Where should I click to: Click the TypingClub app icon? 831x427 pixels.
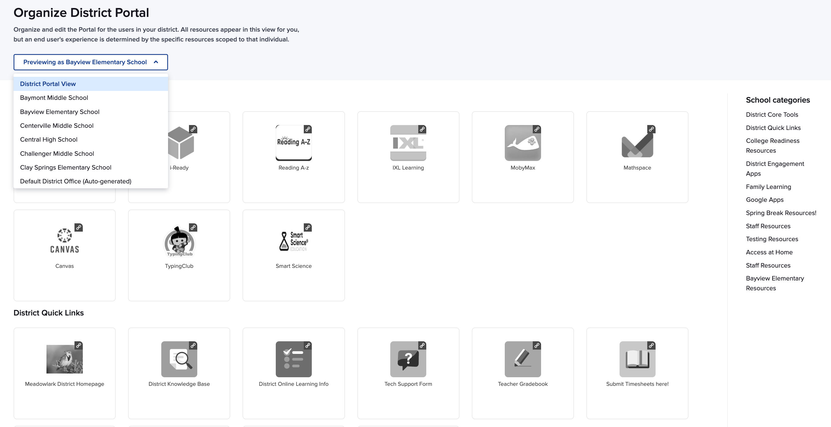[179, 241]
